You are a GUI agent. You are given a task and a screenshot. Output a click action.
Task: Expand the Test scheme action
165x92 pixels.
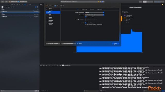[47, 15]
